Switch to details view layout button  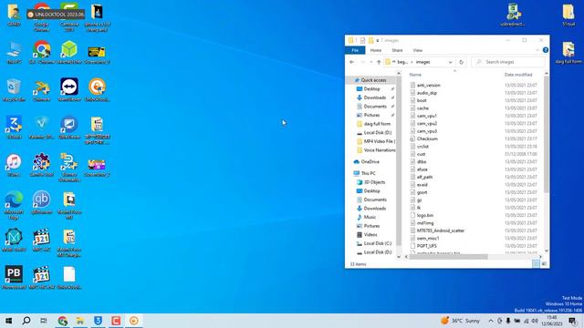(x=536, y=263)
